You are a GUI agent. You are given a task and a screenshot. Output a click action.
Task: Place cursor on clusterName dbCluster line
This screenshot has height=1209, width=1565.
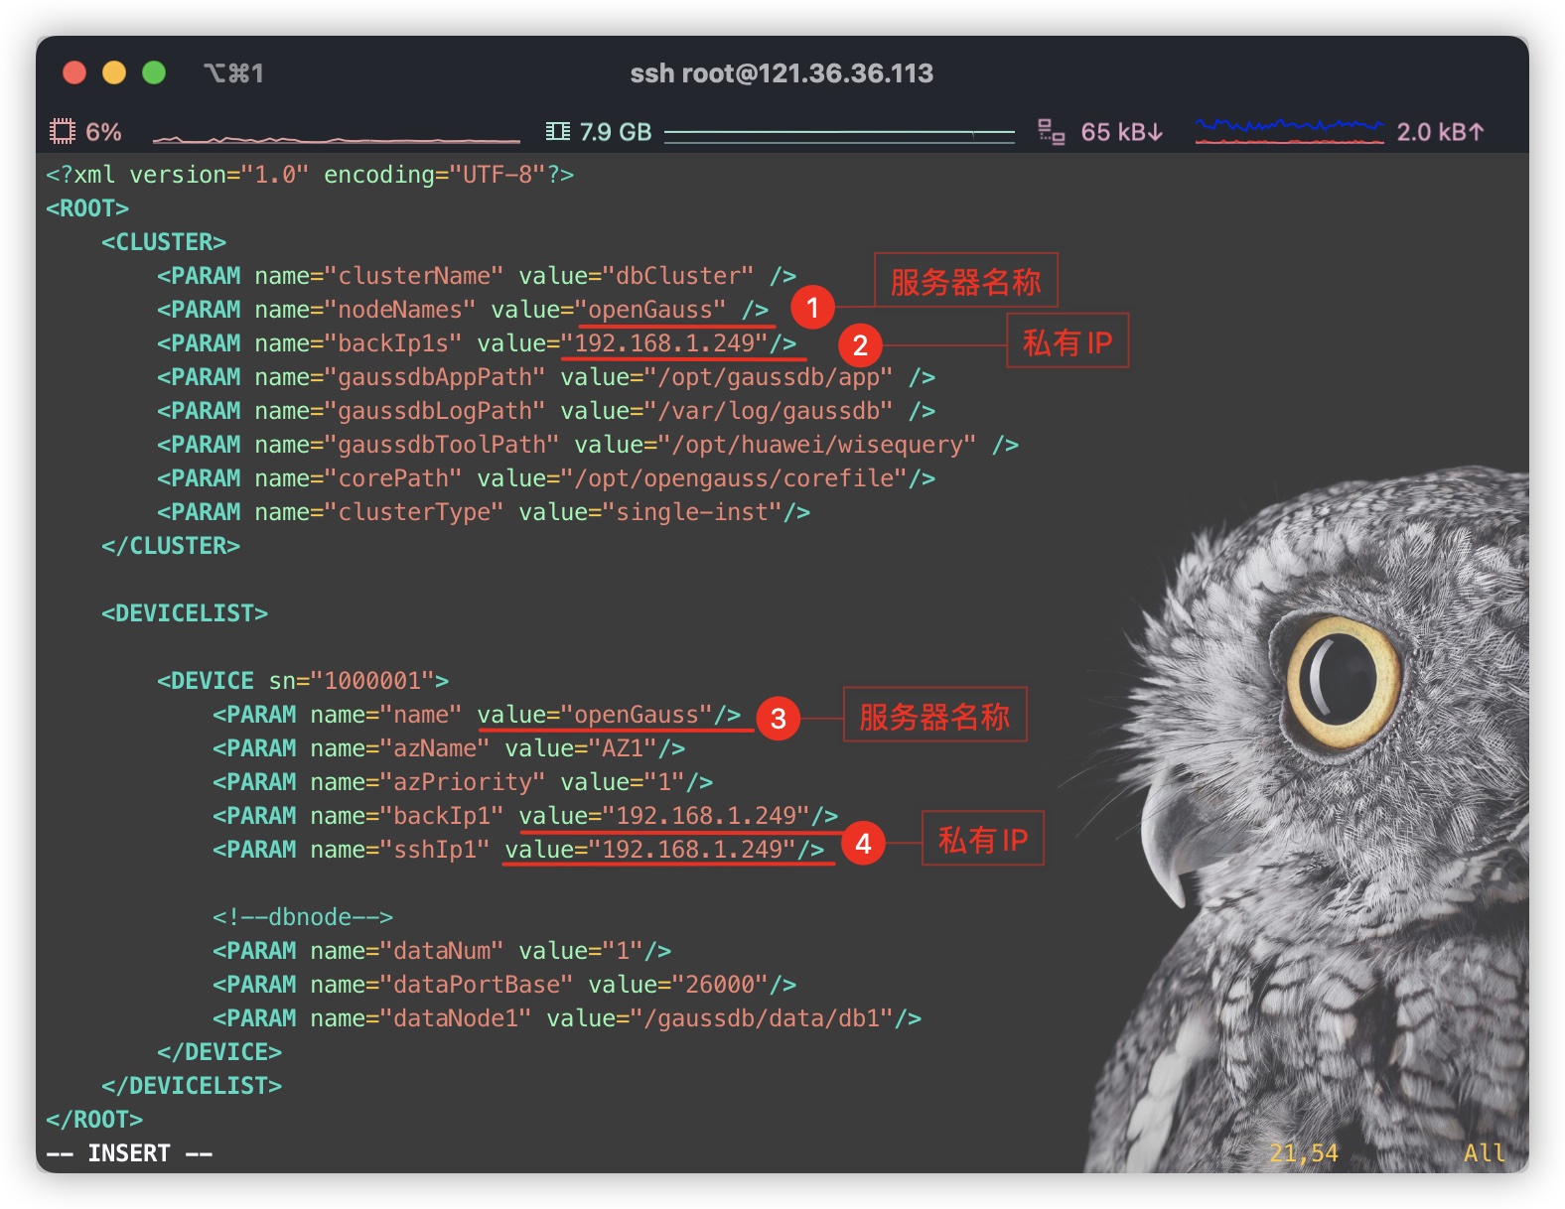pyautogui.click(x=477, y=276)
